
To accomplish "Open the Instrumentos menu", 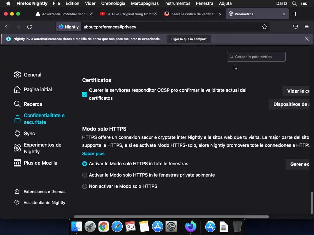I will [177, 3].
